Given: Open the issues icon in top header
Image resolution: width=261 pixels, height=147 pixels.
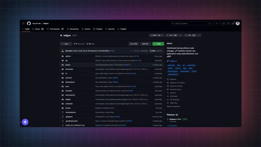Looking at the screenshot, I should point(224,23).
